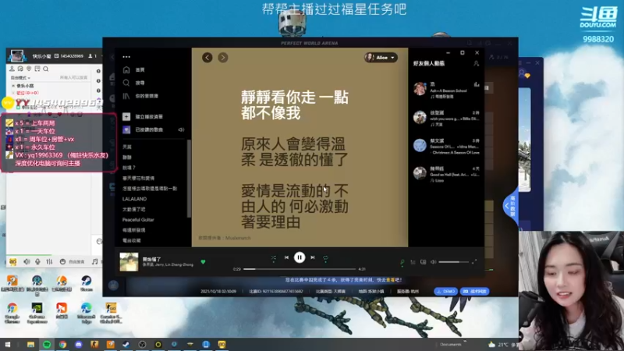Click the yellow 查看 link in notification
This screenshot has width=624, height=351.
(390, 280)
